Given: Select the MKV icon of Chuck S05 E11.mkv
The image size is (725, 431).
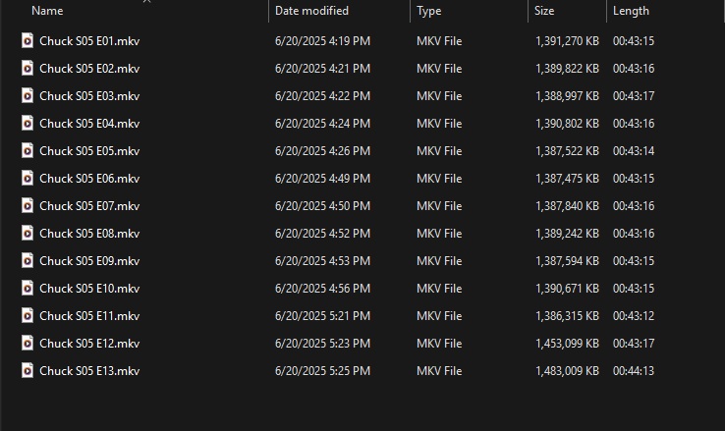Looking at the screenshot, I should [28, 316].
